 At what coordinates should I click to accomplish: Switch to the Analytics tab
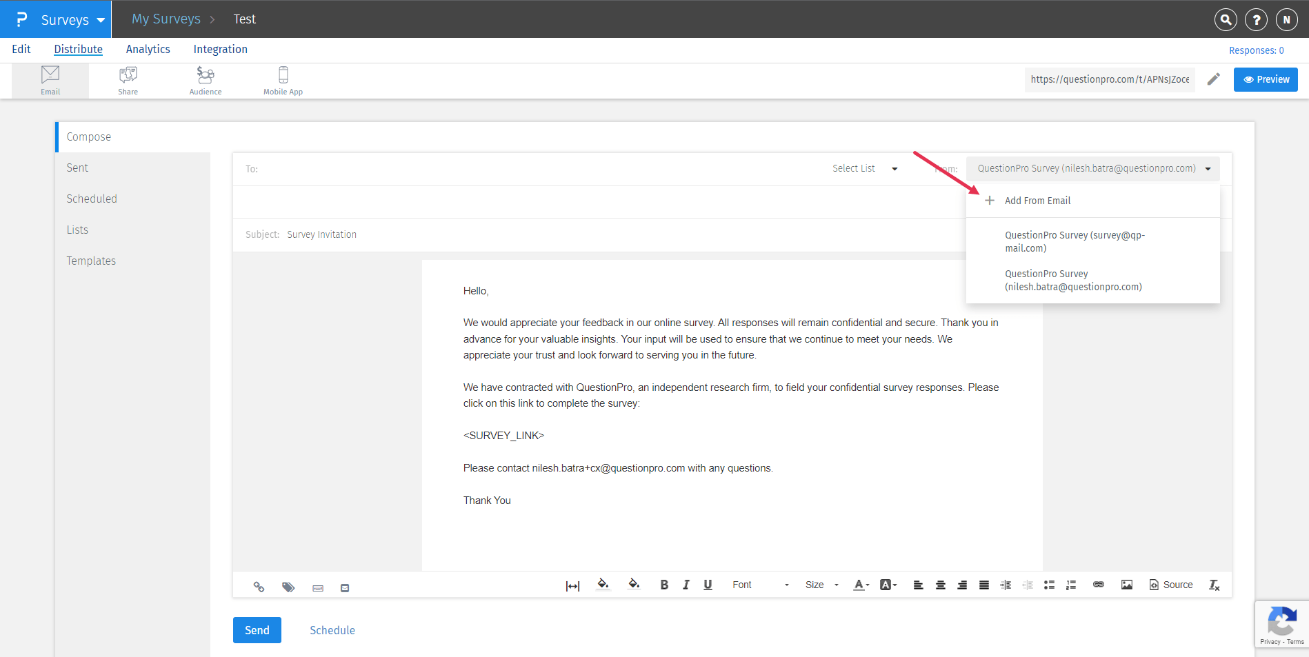148,49
